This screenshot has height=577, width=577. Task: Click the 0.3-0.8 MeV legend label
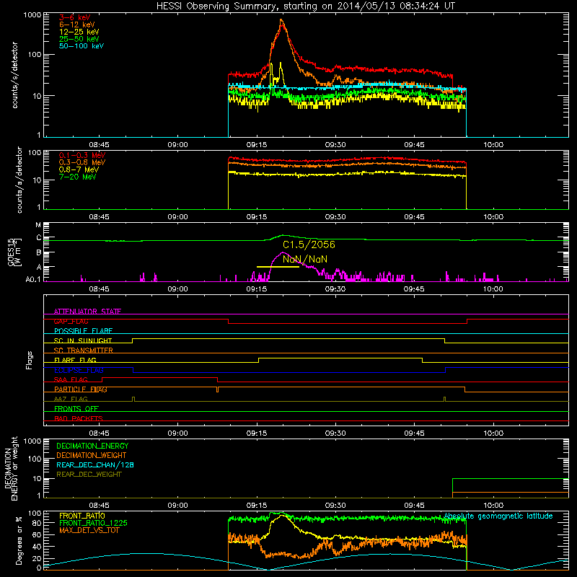[82, 162]
